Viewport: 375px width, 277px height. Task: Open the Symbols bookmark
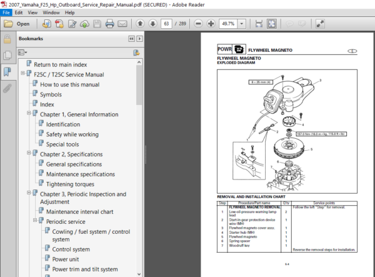51,94
